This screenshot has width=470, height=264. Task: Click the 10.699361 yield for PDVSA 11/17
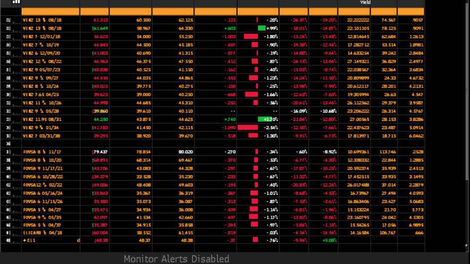coord(358,152)
